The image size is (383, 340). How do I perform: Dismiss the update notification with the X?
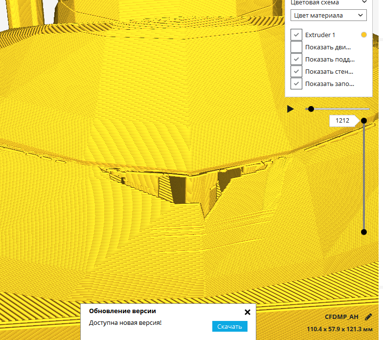click(x=247, y=312)
